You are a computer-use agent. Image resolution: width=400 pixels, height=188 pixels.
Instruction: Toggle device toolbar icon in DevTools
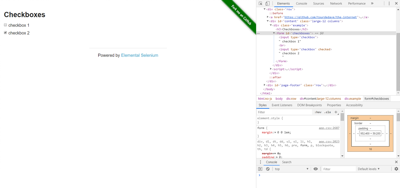[267, 3]
